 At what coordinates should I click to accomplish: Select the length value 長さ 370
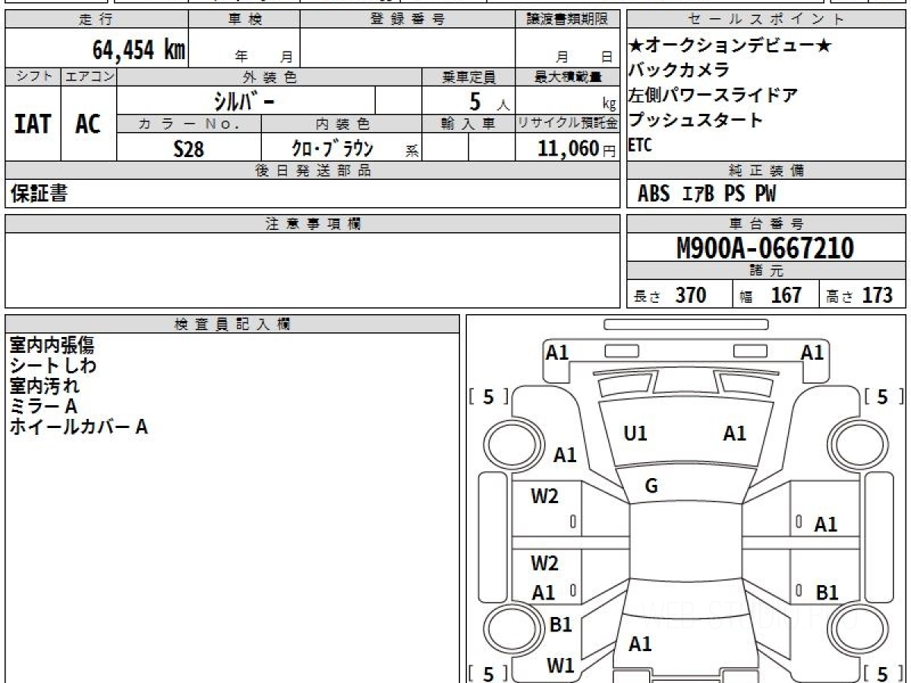(670, 295)
